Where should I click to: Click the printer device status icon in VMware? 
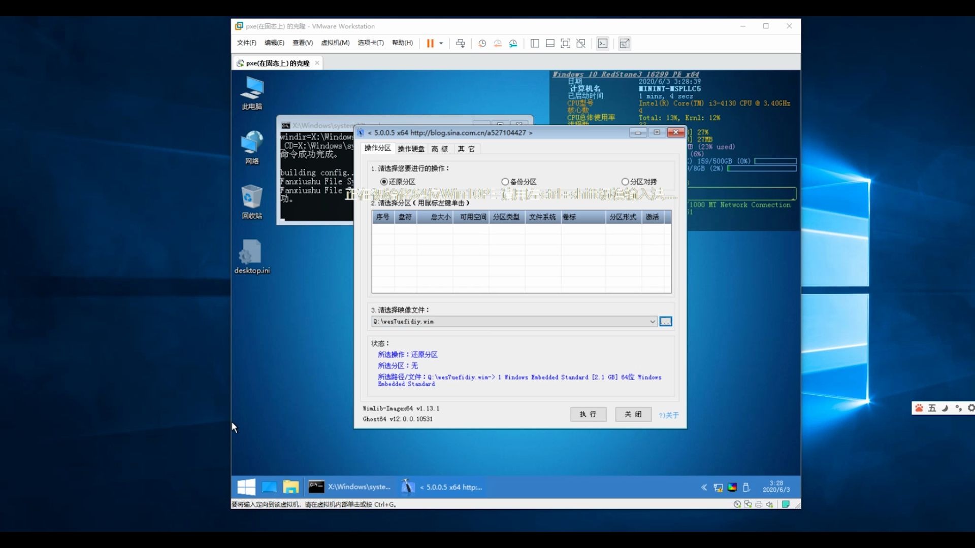click(x=759, y=504)
